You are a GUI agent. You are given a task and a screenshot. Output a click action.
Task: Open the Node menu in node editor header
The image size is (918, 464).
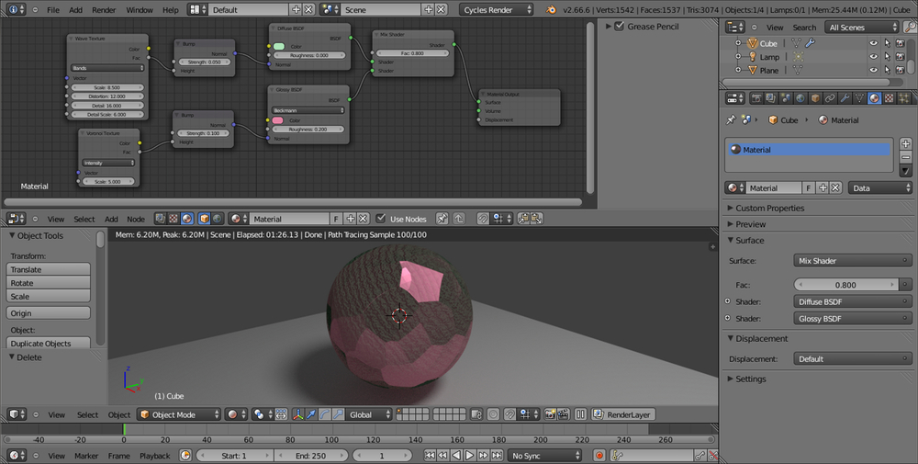point(136,219)
